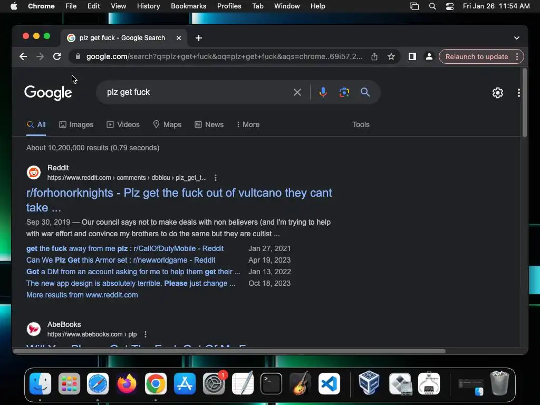Open VirtualBox from the dock
Screen dimensions: 540x405
(x=369, y=383)
